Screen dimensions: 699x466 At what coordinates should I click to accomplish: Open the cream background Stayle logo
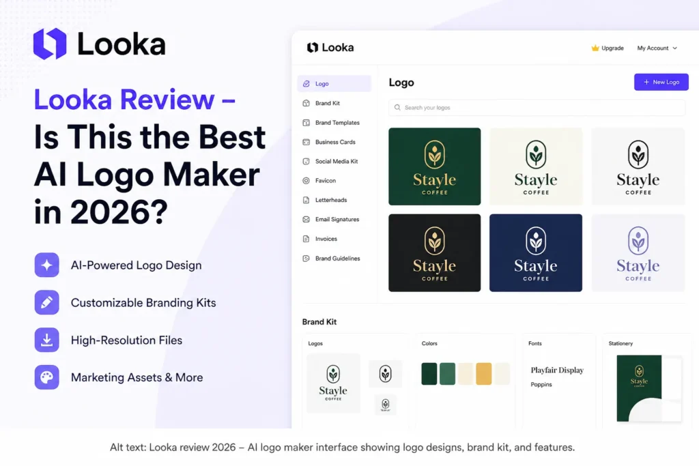[536, 166]
